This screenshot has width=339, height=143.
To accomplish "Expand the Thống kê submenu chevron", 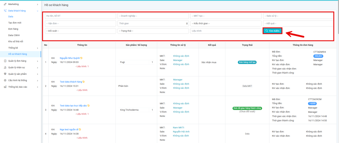I will [37, 48].
